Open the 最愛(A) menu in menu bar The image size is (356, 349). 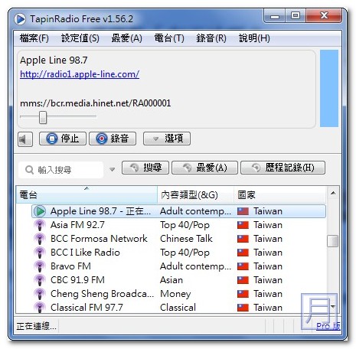point(127,38)
